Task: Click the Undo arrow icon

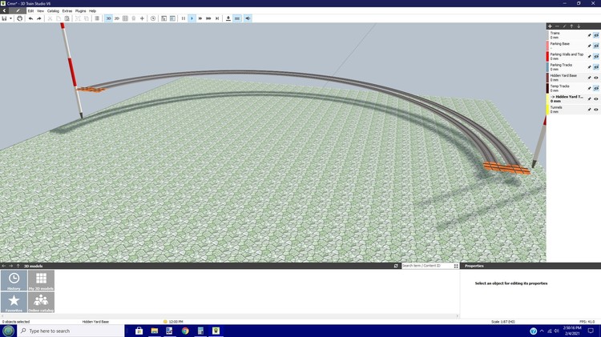Action: tap(30, 18)
